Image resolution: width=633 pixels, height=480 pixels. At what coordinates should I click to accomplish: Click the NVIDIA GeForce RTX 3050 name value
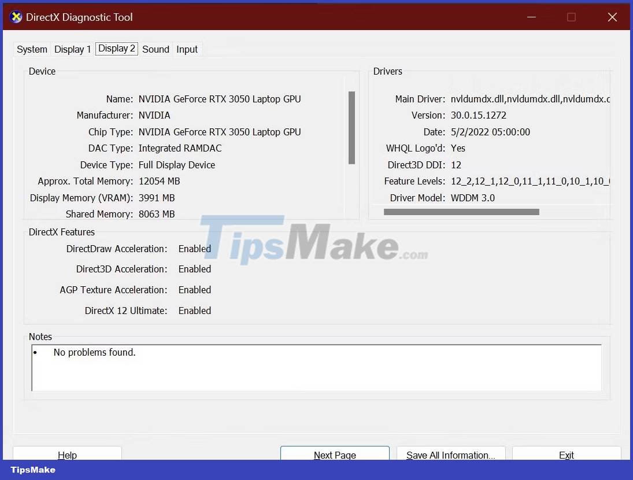click(x=220, y=99)
